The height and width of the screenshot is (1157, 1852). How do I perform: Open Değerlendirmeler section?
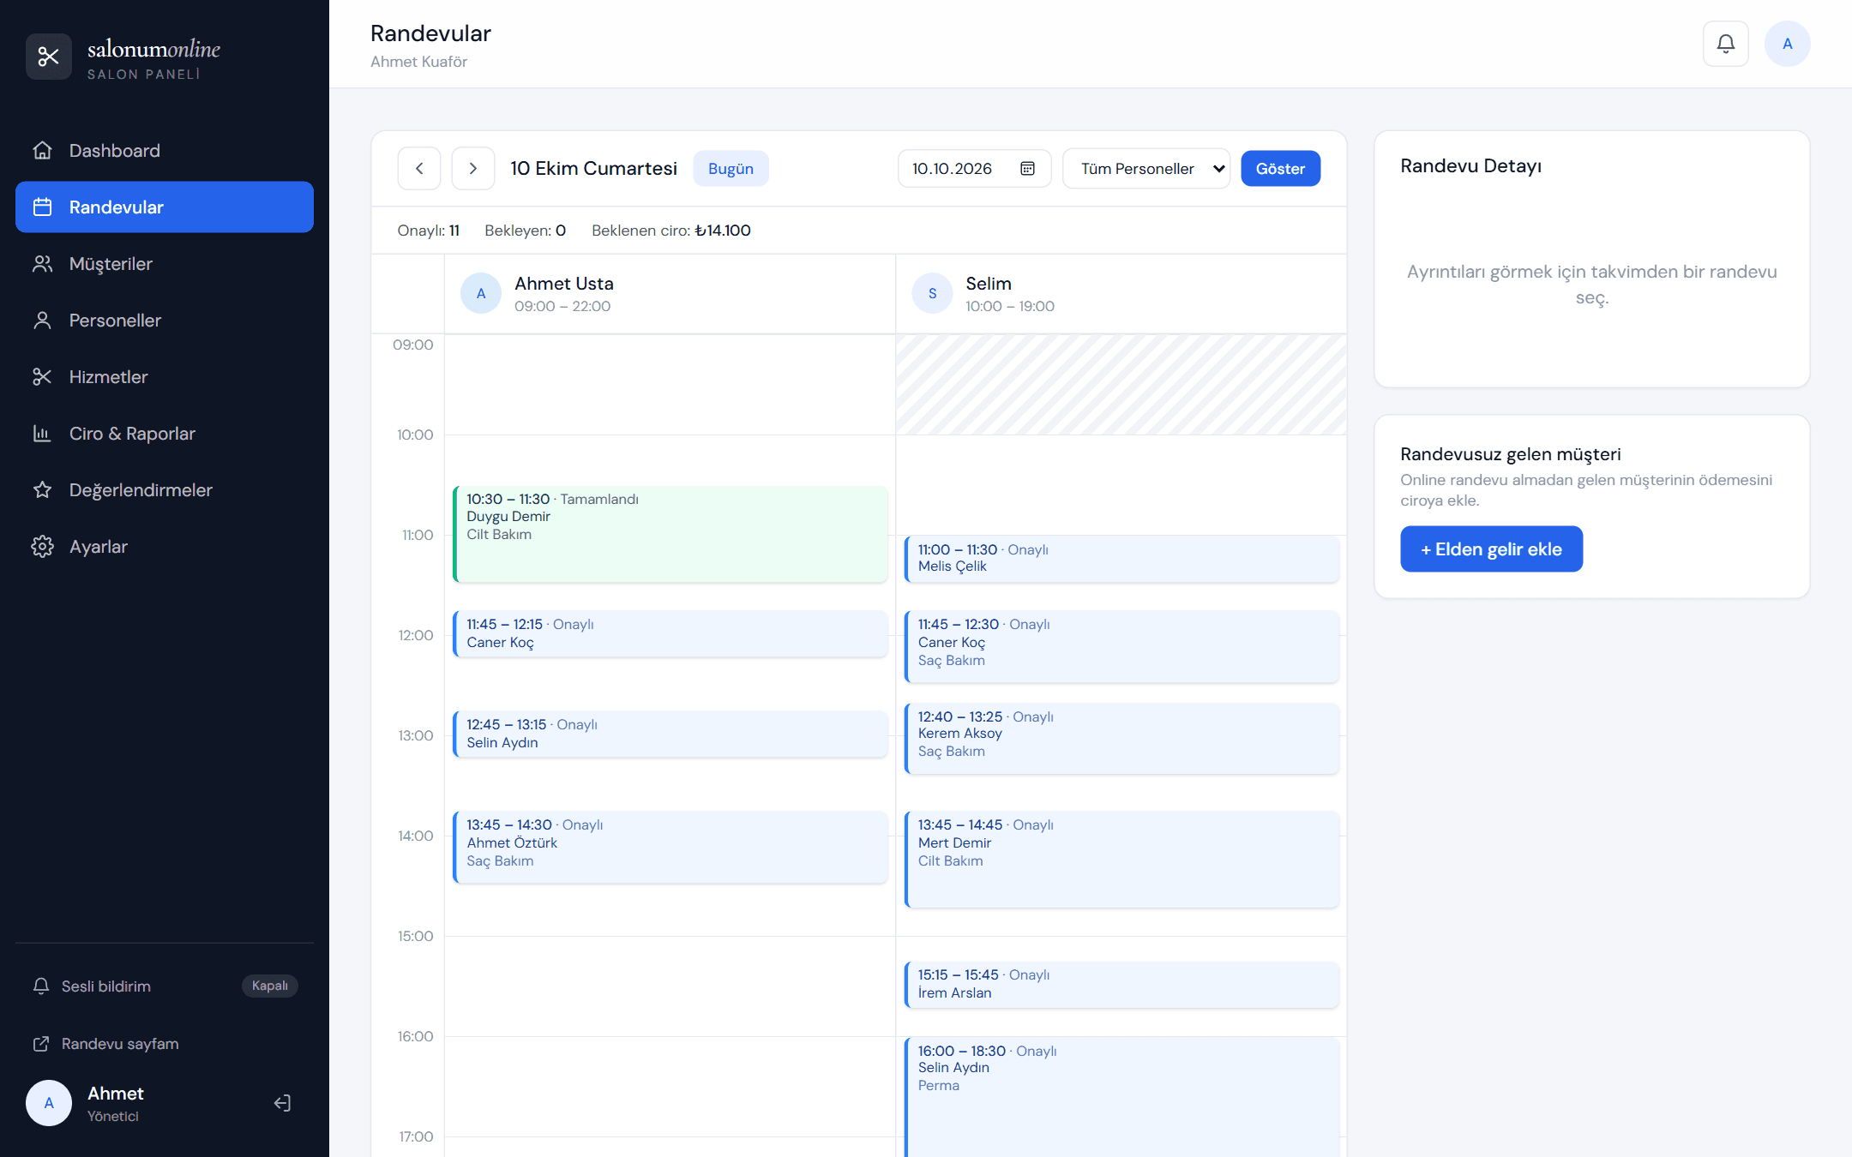(x=165, y=490)
